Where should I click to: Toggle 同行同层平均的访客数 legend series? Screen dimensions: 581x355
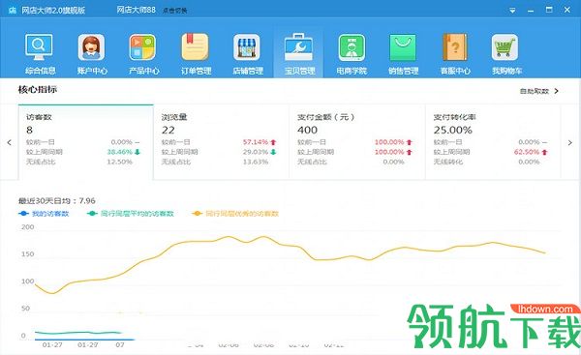pyautogui.click(x=130, y=214)
